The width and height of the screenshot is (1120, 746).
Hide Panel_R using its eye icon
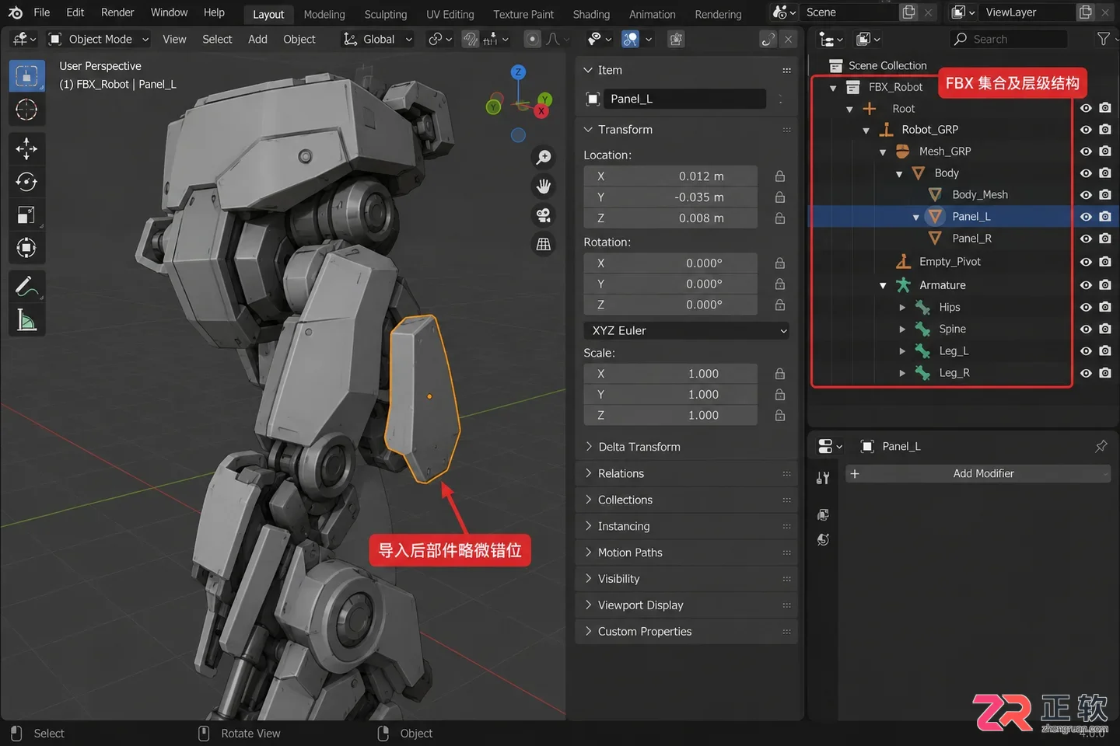coord(1086,239)
